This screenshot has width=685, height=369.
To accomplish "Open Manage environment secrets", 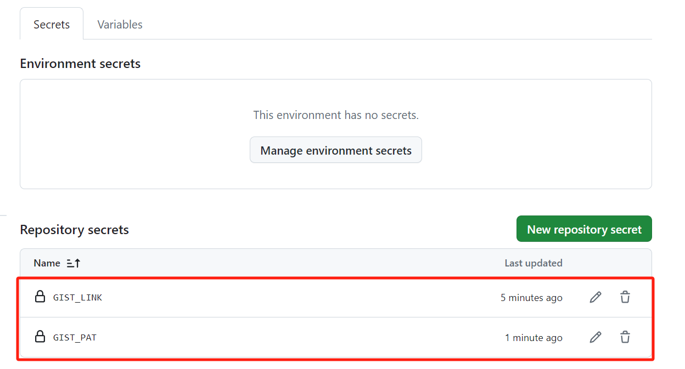I will click(336, 150).
